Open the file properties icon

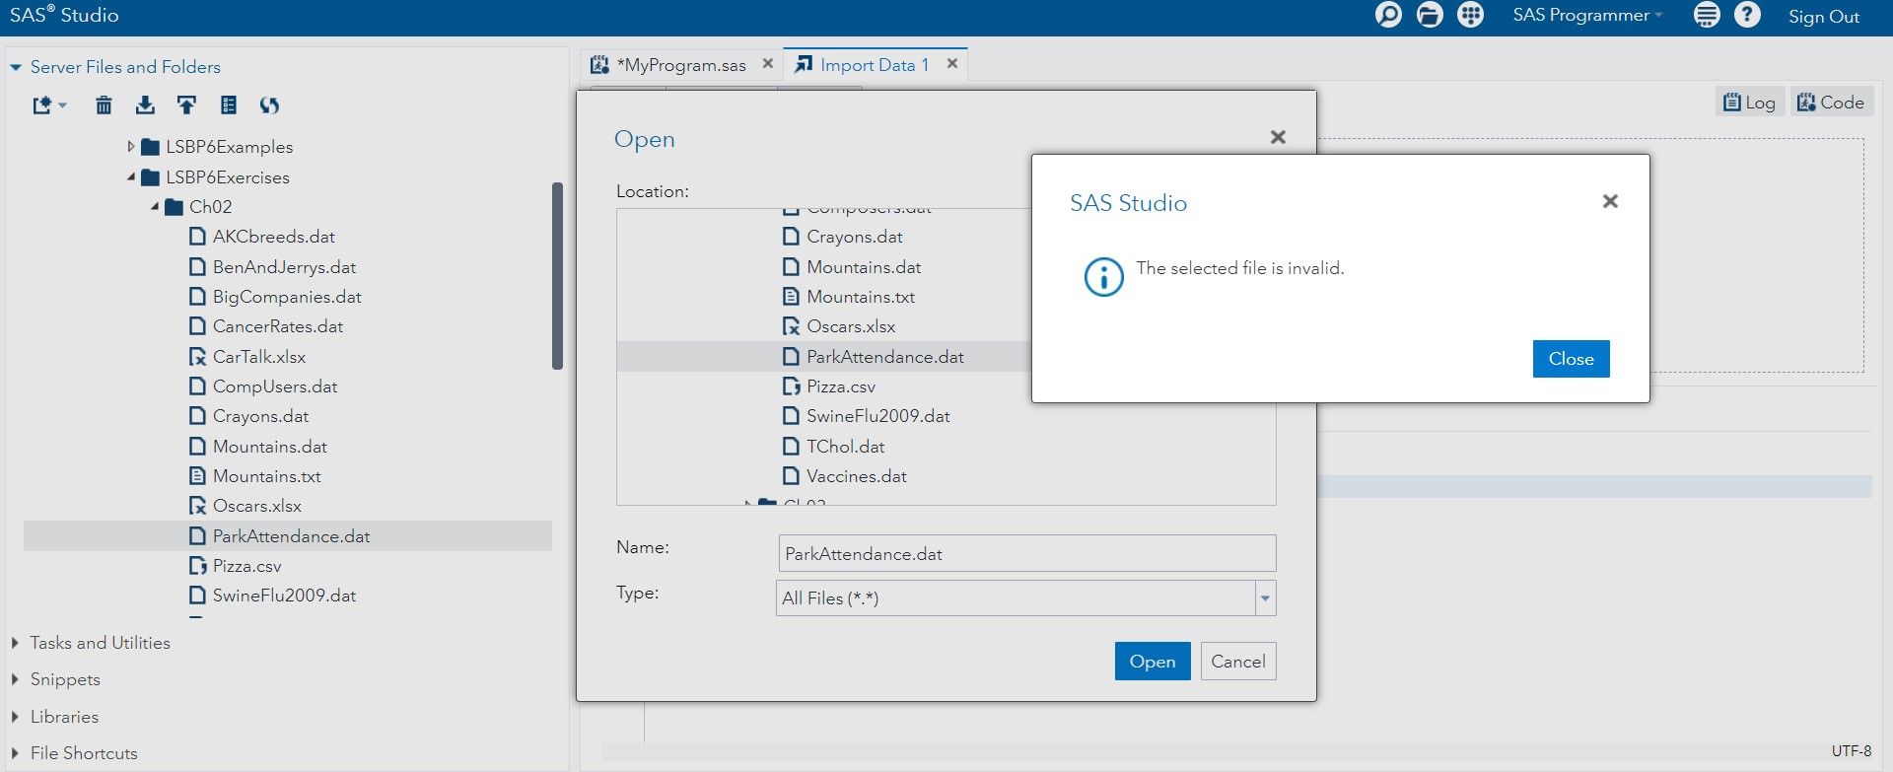[229, 105]
